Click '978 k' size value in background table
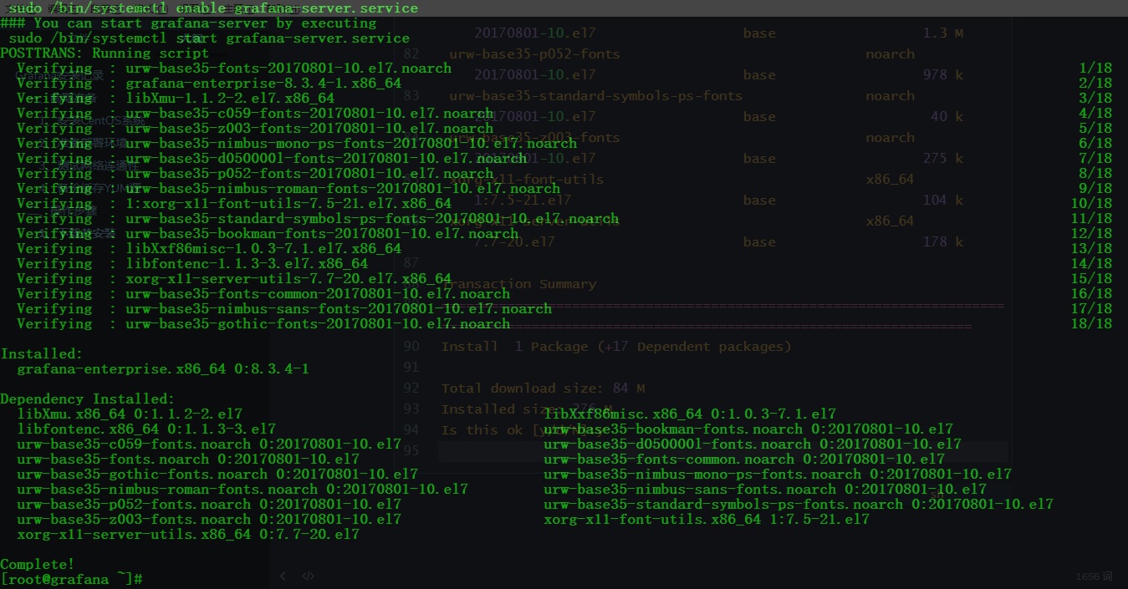The image size is (1128, 589). [943, 75]
